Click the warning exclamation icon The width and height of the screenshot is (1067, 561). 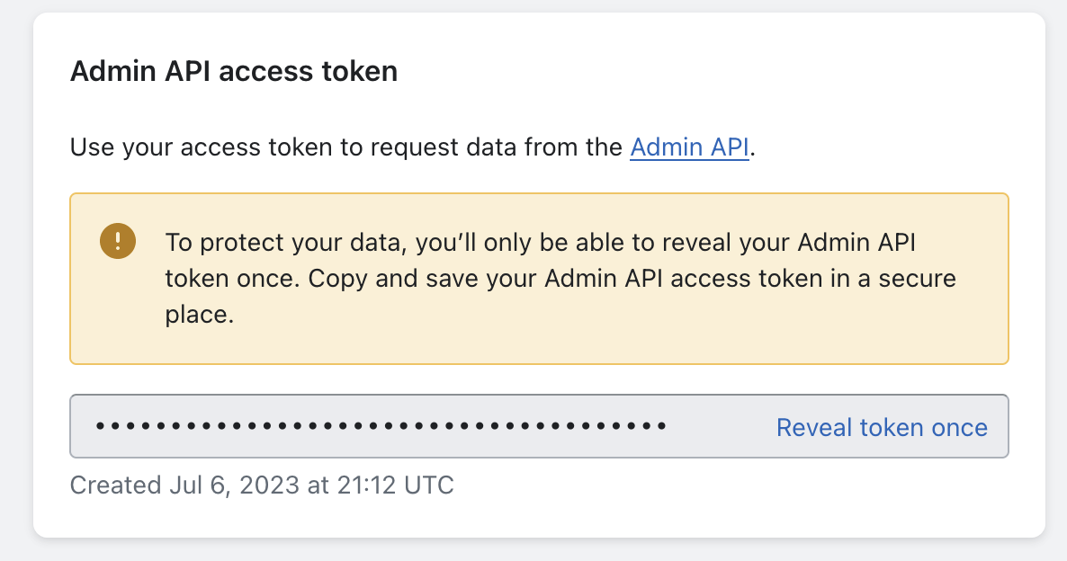pos(118,241)
